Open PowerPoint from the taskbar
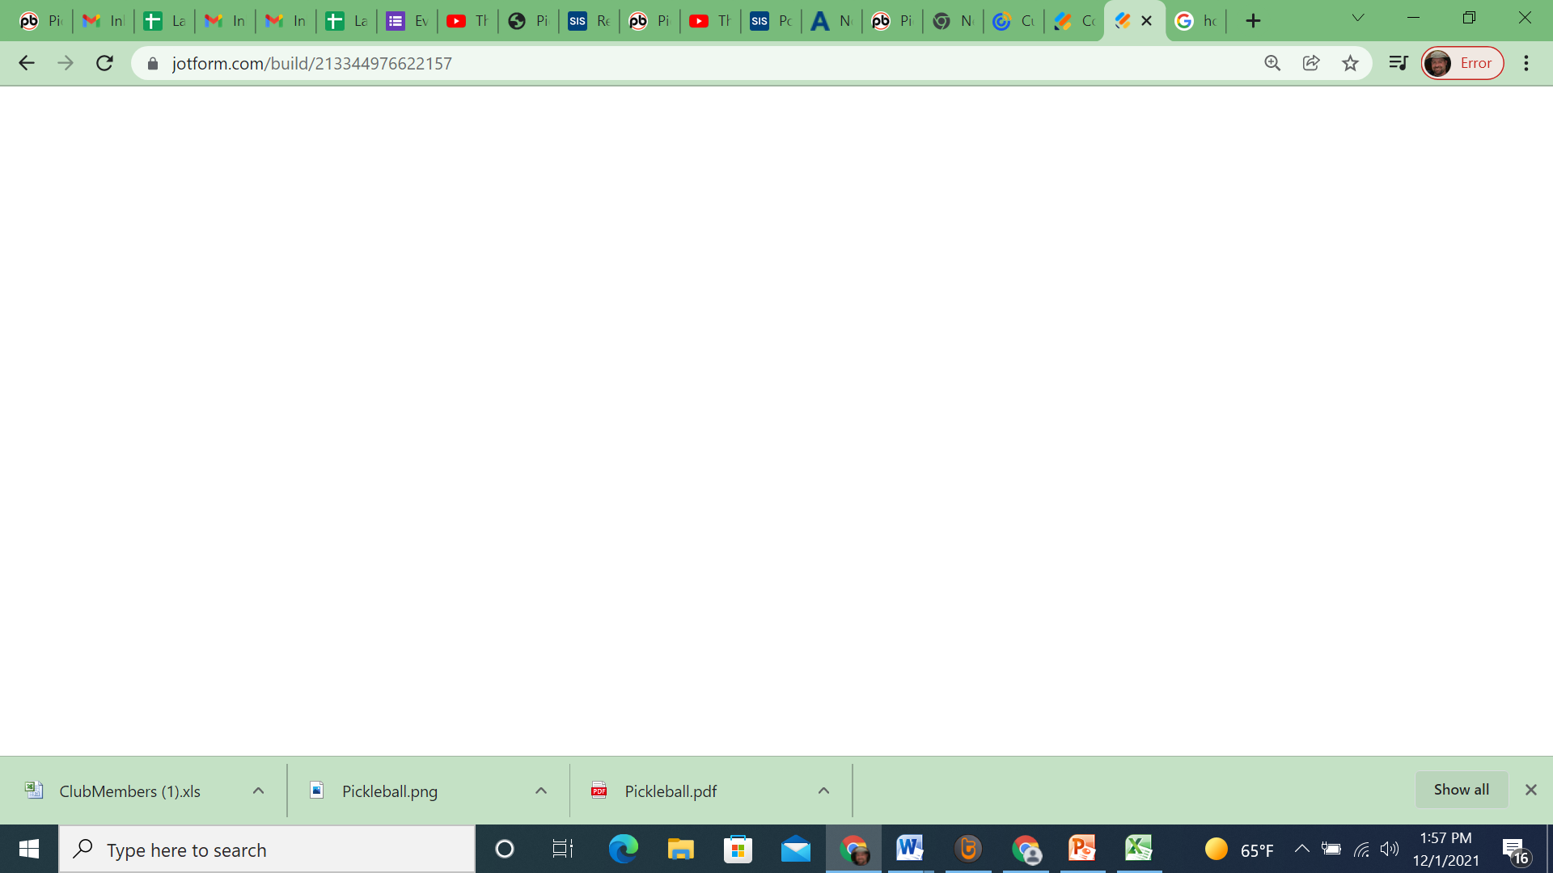Image resolution: width=1553 pixels, height=873 pixels. pyautogui.click(x=1082, y=849)
